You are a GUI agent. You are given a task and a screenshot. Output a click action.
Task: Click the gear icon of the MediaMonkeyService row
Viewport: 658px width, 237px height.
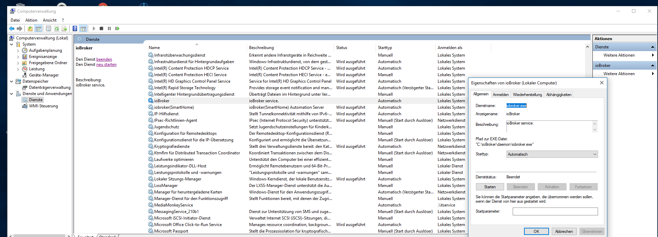[151, 205]
